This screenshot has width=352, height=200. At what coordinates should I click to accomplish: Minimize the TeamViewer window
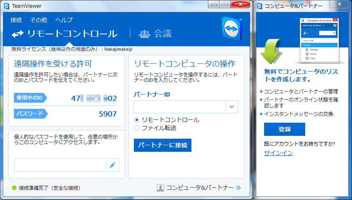coord(214,4)
